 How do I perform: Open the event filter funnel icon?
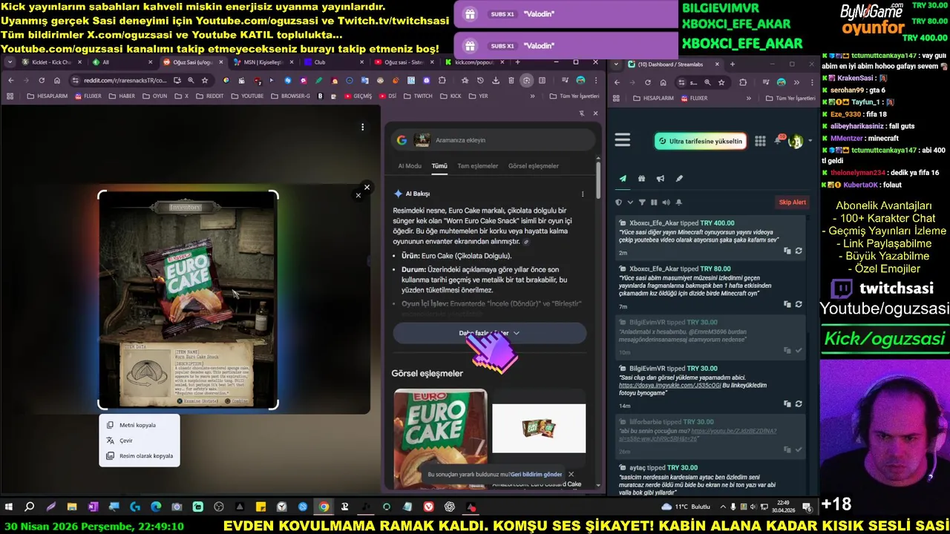tap(642, 202)
